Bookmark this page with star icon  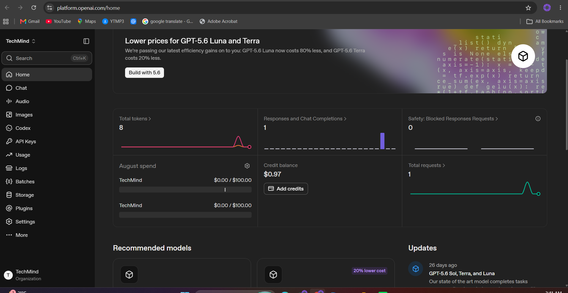(528, 8)
